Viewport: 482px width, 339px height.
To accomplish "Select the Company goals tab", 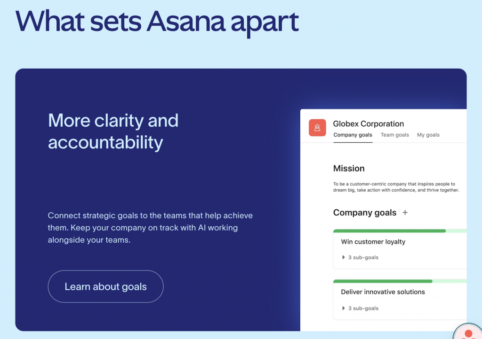I will point(353,135).
